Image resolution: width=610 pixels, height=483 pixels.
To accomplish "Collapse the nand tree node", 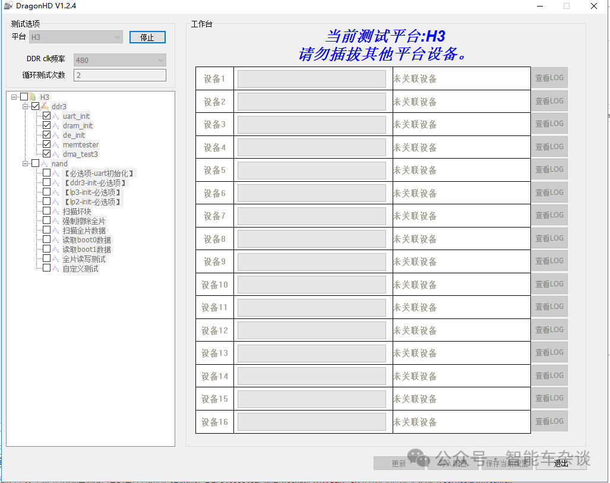I will [x=26, y=163].
